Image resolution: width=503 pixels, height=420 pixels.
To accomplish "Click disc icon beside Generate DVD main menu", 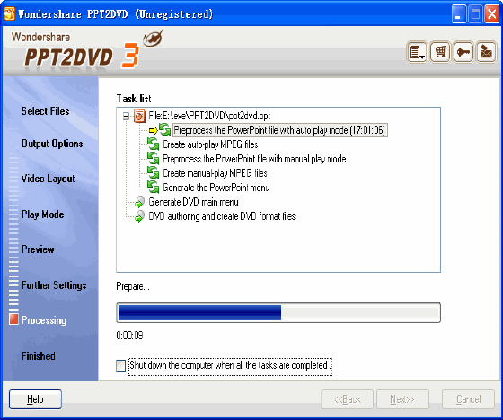I will point(139,202).
